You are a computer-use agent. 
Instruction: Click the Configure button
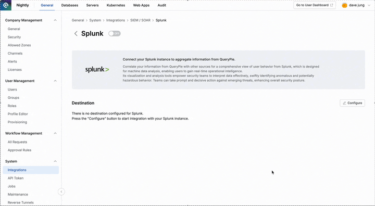point(352,103)
